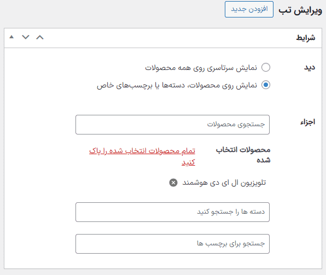
Task: Remove تلویزیون ال ای دی هوشمند product
Action: [173, 183]
